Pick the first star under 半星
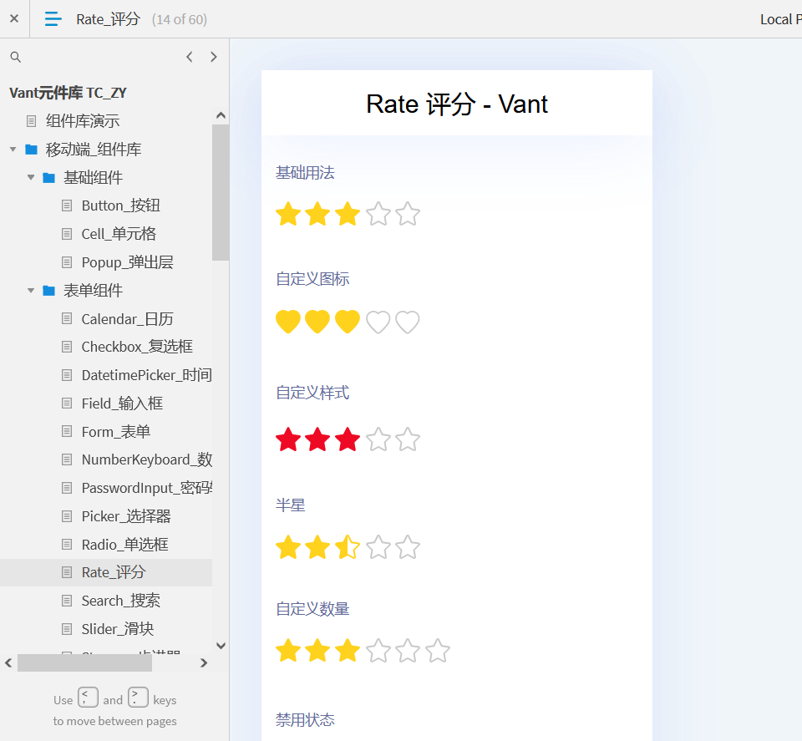Viewport: 802px width, 741px height. pyautogui.click(x=288, y=547)
